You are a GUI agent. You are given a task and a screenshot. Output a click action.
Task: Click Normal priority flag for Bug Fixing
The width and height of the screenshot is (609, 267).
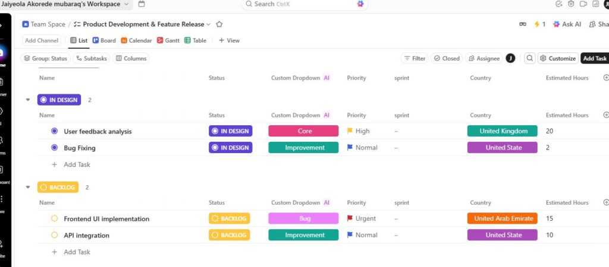[350, 148]
